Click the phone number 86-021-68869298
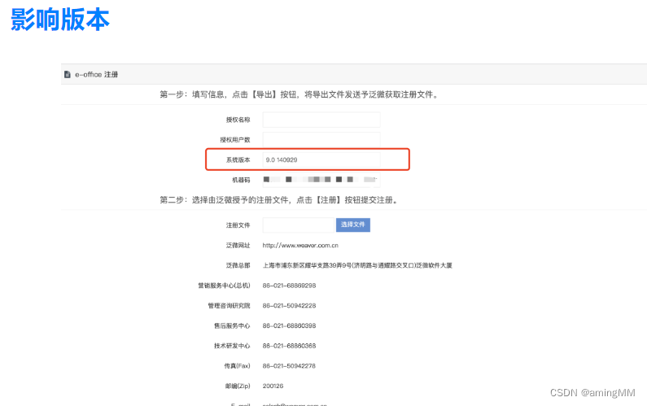 289,286
